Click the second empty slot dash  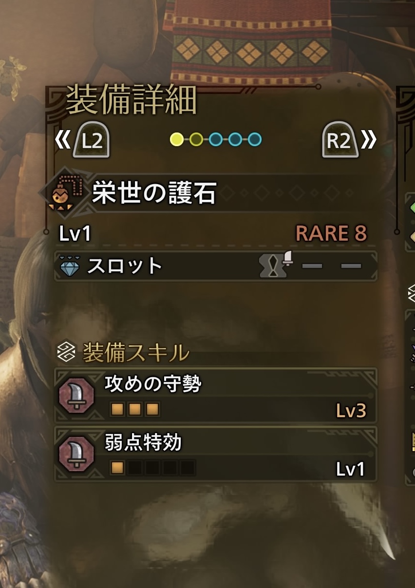click(x=351, y=266)
